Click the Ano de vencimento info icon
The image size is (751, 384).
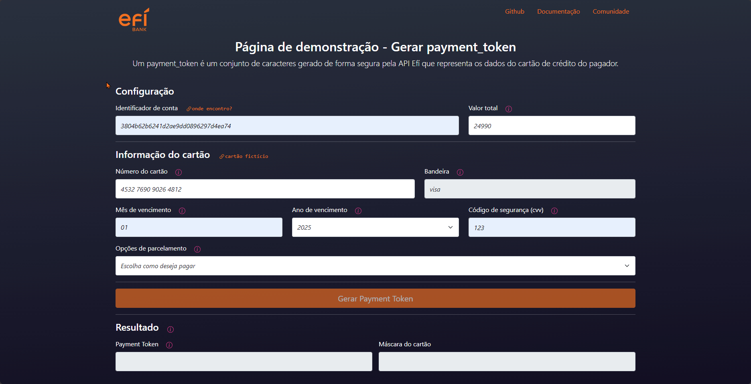[358, 211]
